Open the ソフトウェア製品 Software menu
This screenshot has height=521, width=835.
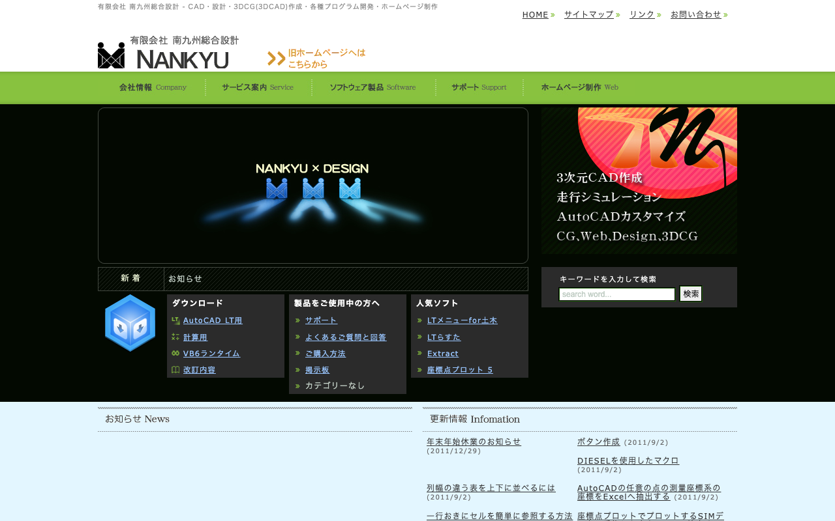pos(372,87)
